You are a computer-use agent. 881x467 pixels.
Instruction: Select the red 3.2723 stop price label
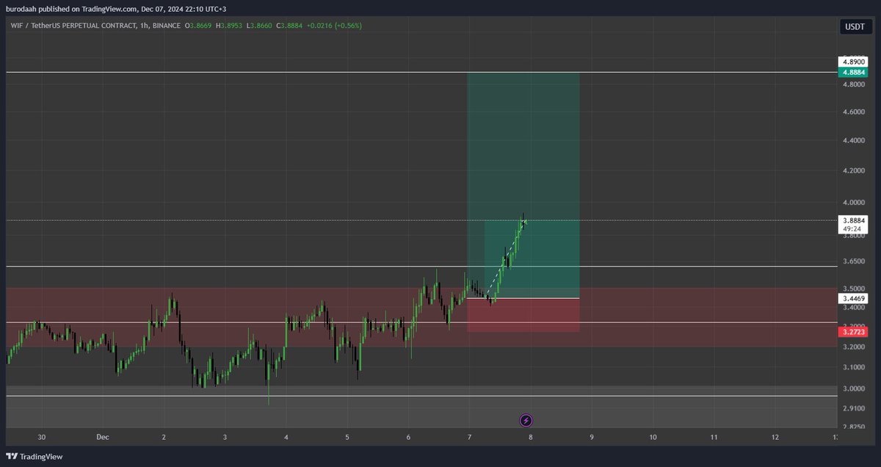[854, 333]
